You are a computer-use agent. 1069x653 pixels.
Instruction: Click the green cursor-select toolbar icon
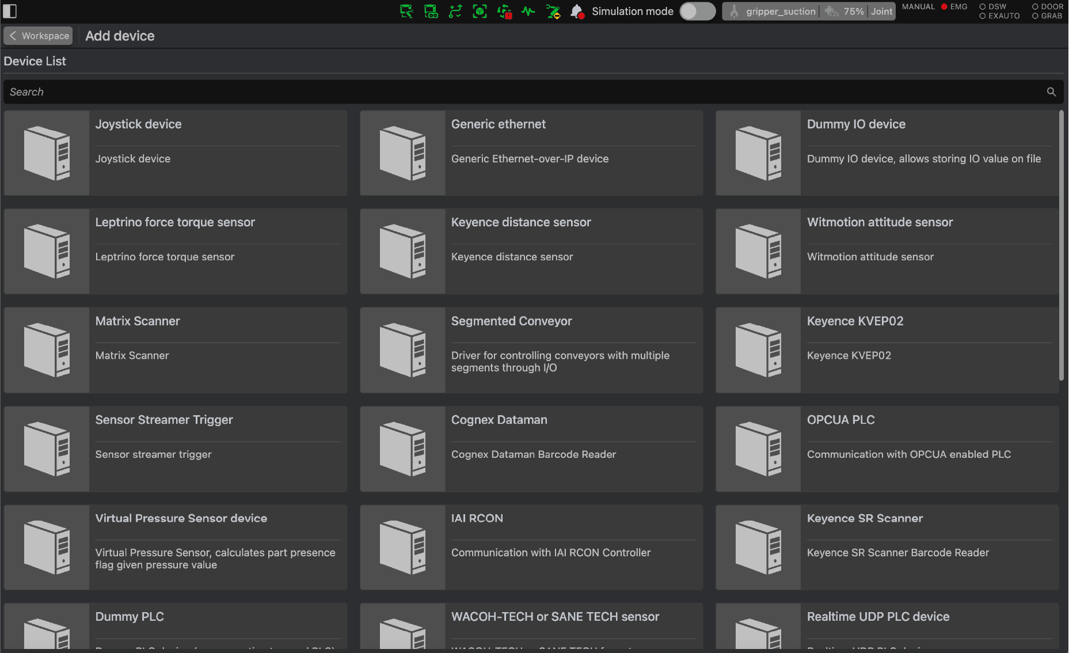(406, 12)
